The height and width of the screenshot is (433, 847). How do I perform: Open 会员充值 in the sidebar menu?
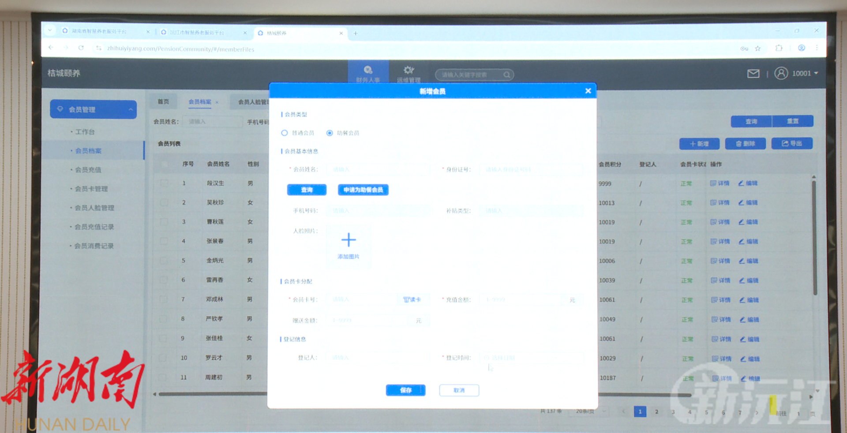[x=88, y=170]
